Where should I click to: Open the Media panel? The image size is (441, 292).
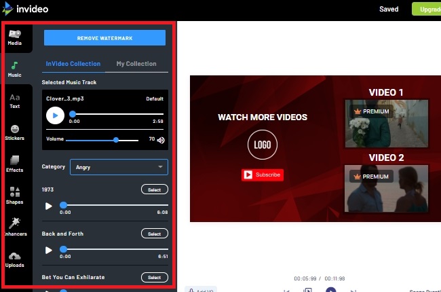(x=15, y=38)
